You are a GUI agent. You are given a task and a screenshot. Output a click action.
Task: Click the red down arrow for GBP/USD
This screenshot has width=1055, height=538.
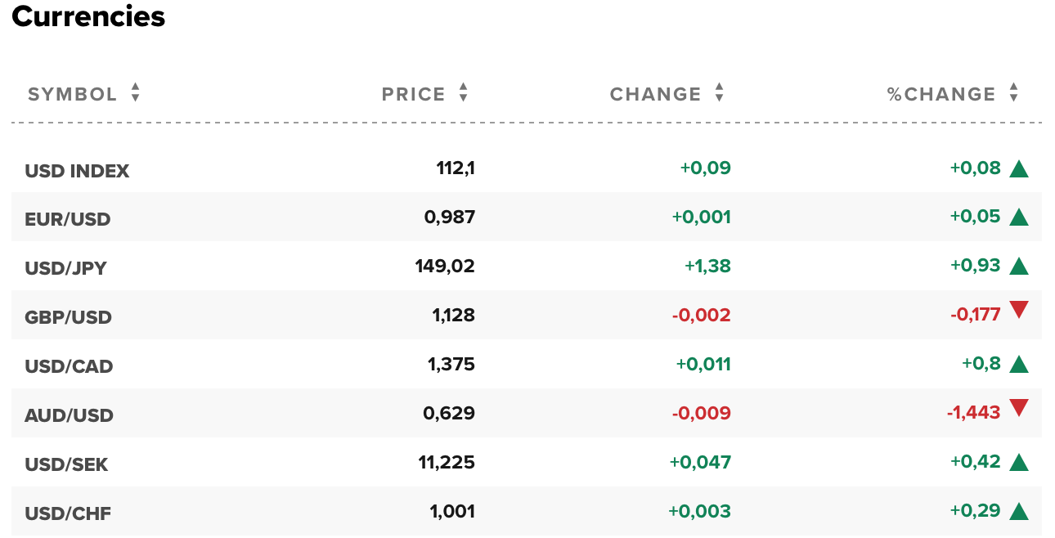tap(1018, 310)
